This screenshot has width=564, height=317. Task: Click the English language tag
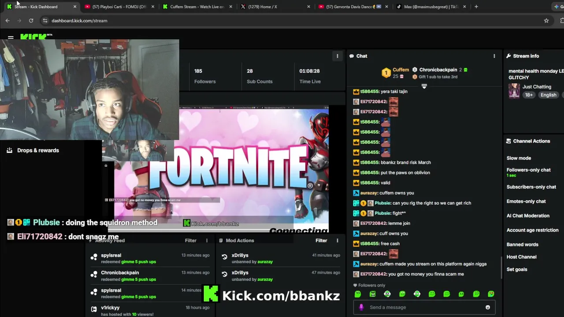548,95
